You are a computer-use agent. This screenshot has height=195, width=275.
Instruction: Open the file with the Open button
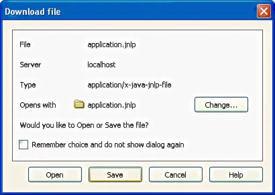[55, 175]
